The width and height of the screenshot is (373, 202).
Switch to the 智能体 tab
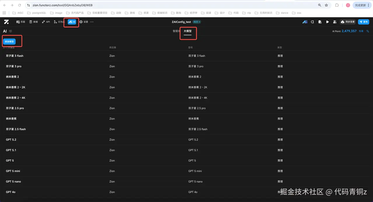(x=176, y=31)
